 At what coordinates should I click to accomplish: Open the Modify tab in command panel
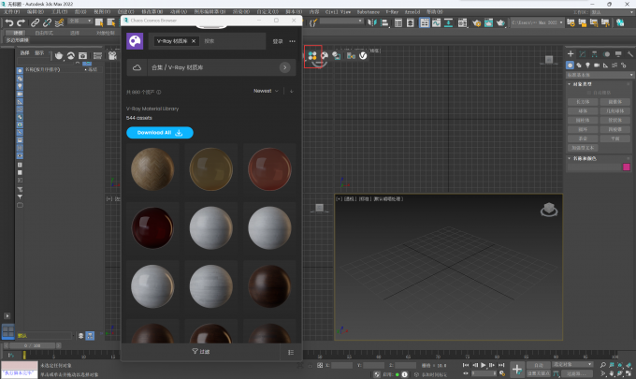tap(583, 54)
